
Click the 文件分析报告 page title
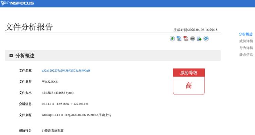[29, 27]
